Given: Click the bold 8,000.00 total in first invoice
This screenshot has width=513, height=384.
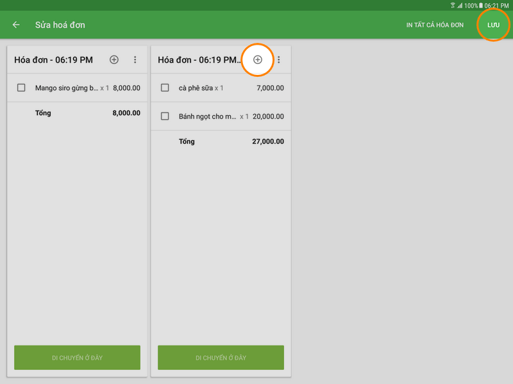Looking at the screenshot, I should coord(126,113).
